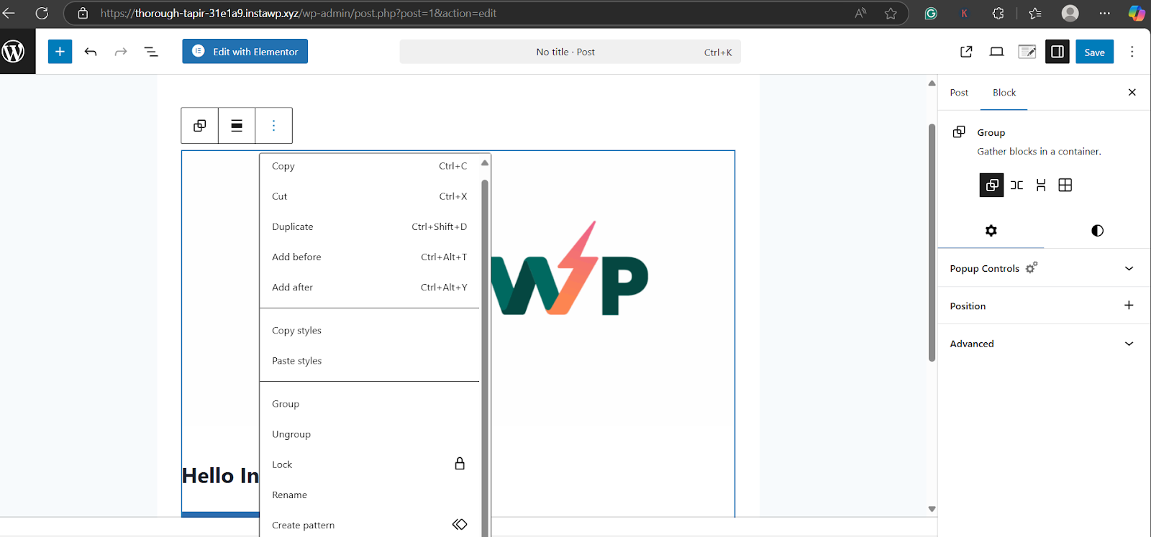Viewport: 1151px width, 537px height.
Task: Select the Group variation icon
Action: tap(992, 185)
